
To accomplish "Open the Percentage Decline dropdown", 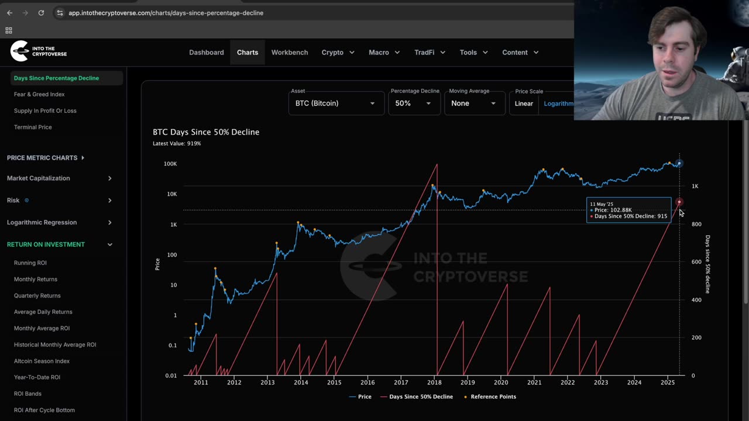I will pos(414,103).
